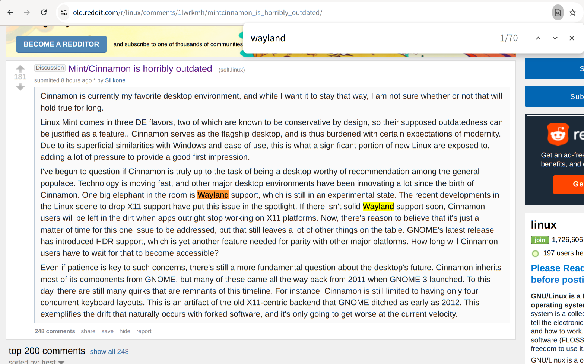Click 'show all 248' comments link
The width and height of the screenshot is (584, 364).
point(110,352)
